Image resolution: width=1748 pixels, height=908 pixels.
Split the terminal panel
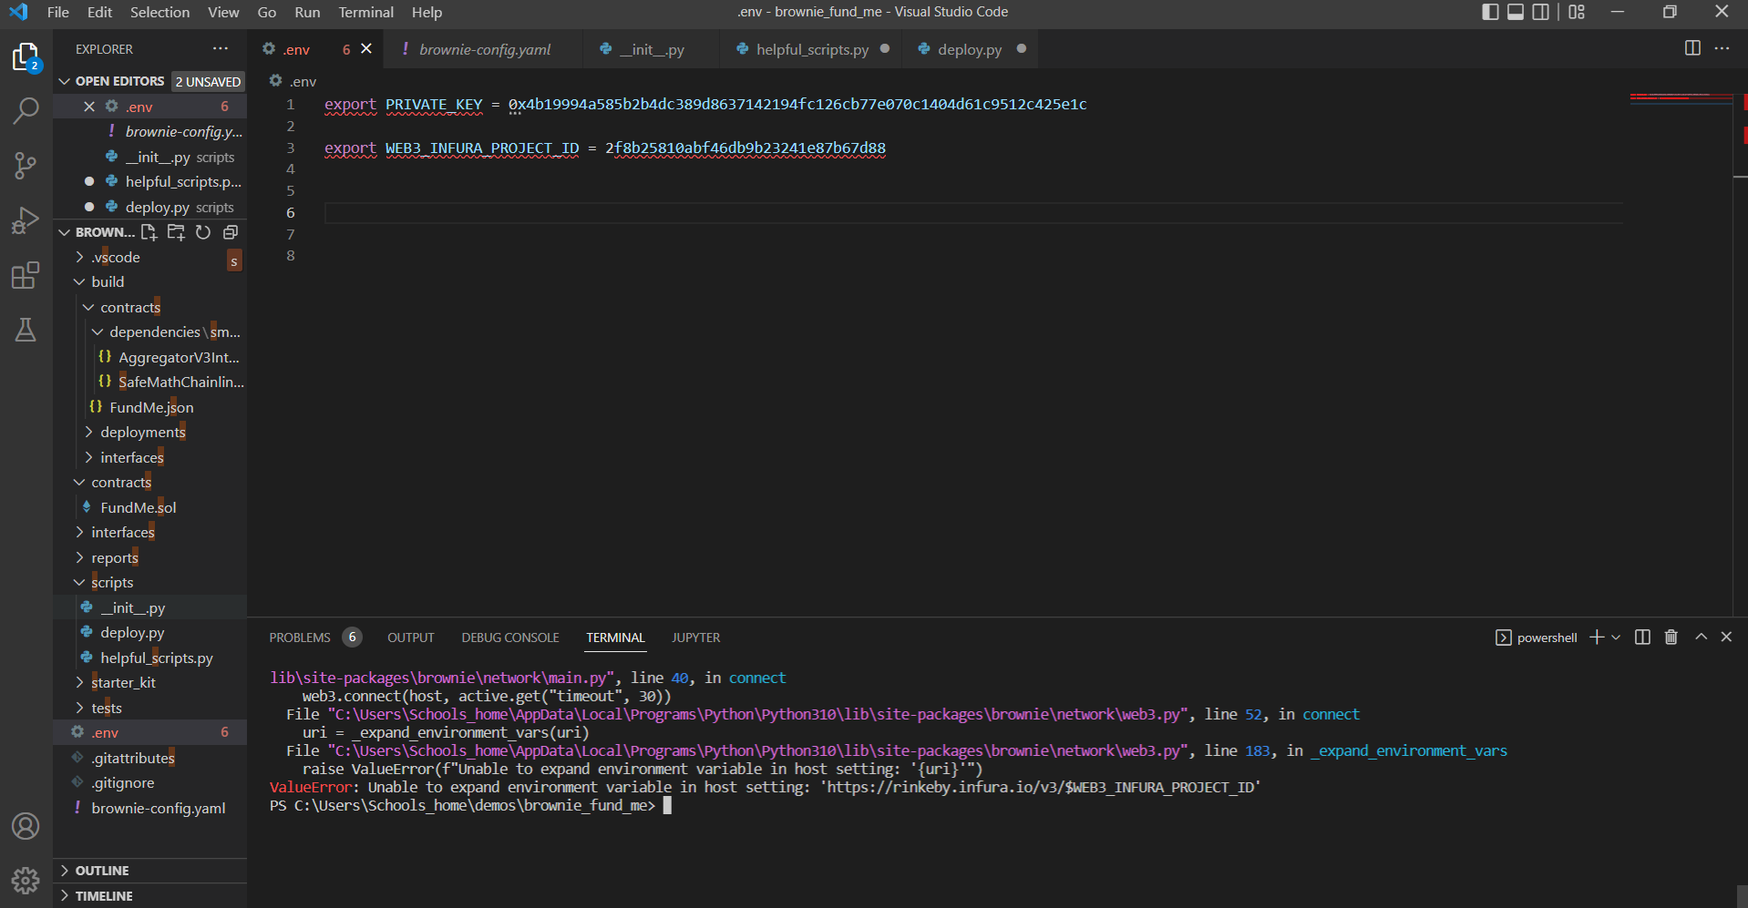[1642, 638]
